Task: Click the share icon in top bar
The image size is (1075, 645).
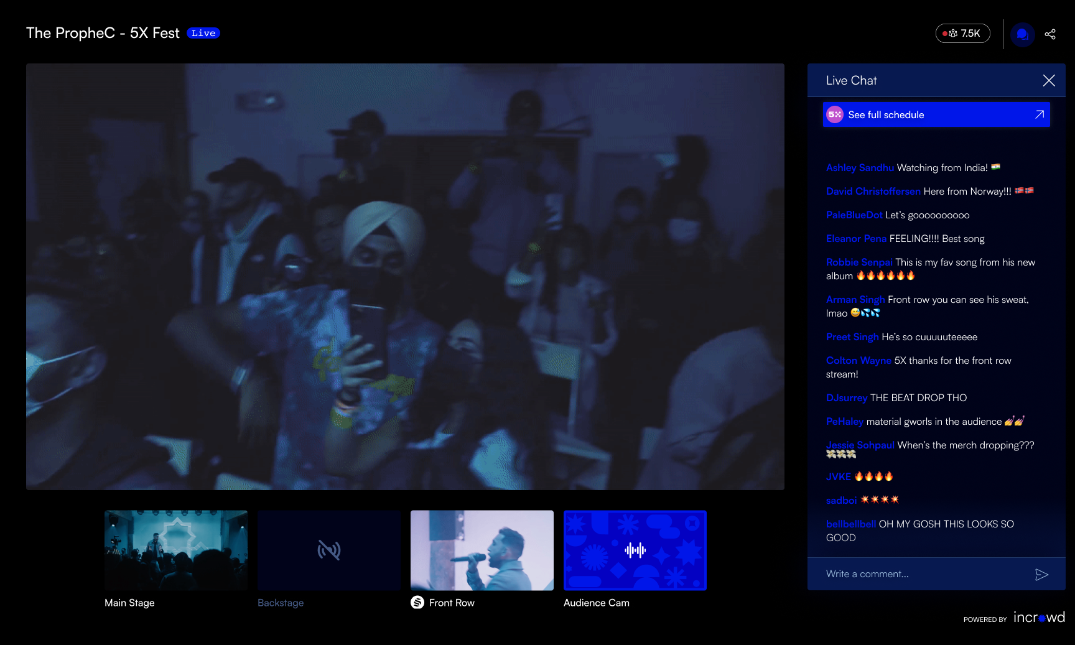Action: pos(1050,34)
